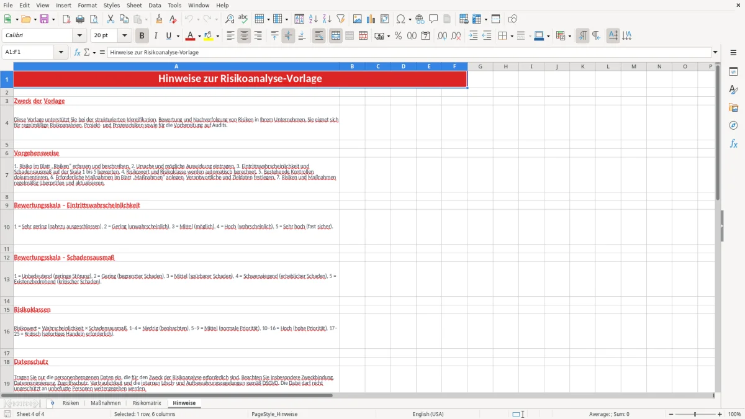Click zoom percentage 100%
745x419 pixels.
click(x=734, y=414)
